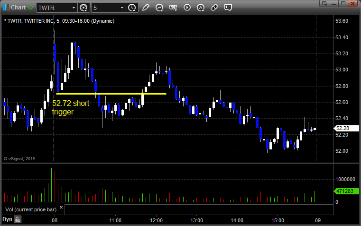
Task: Click the trade order arrows icon
Action: (214, 8)
